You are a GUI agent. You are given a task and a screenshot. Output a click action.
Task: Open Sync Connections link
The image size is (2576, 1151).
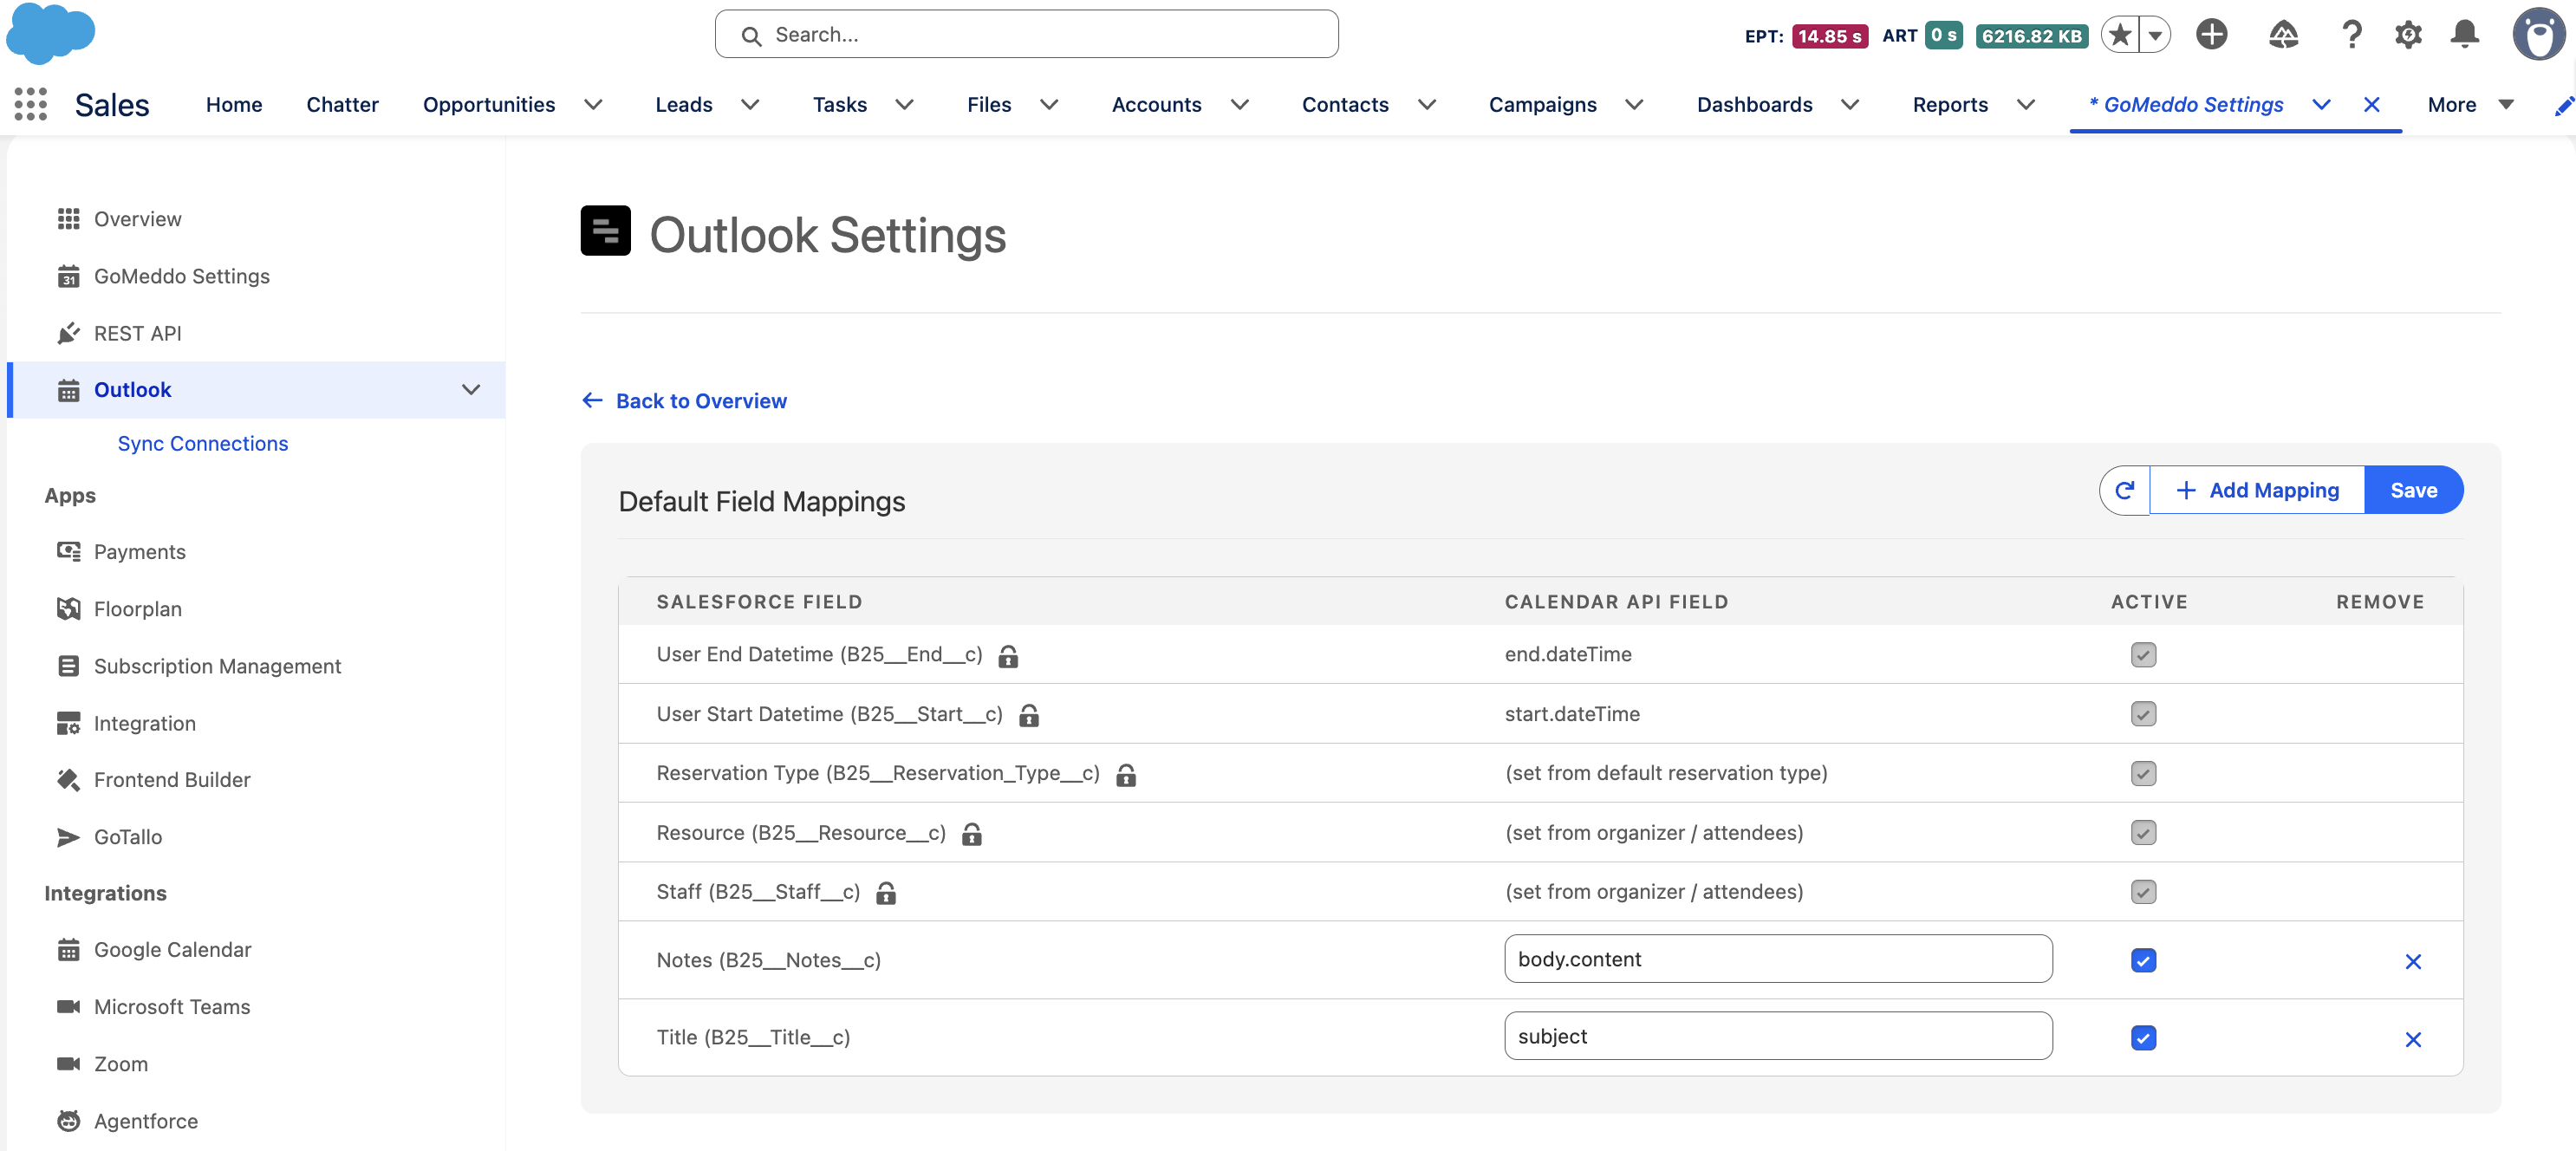coord(203,444)
